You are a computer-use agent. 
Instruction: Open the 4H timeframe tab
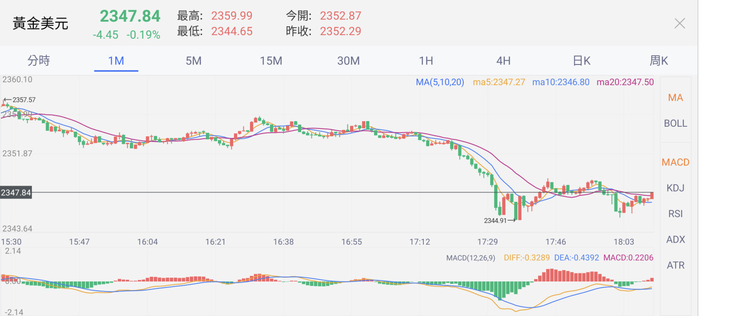pos(503,61)
